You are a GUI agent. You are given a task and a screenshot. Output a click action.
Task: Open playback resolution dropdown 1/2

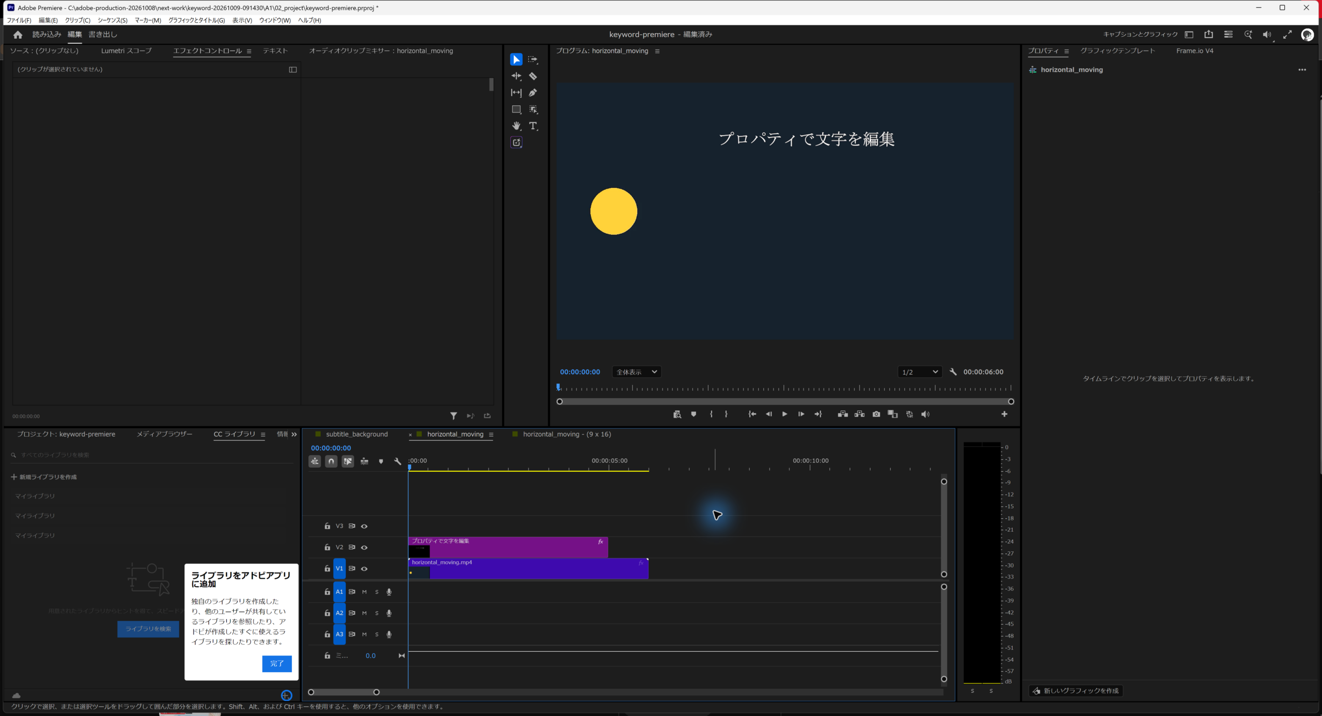(x=920, y=372)
